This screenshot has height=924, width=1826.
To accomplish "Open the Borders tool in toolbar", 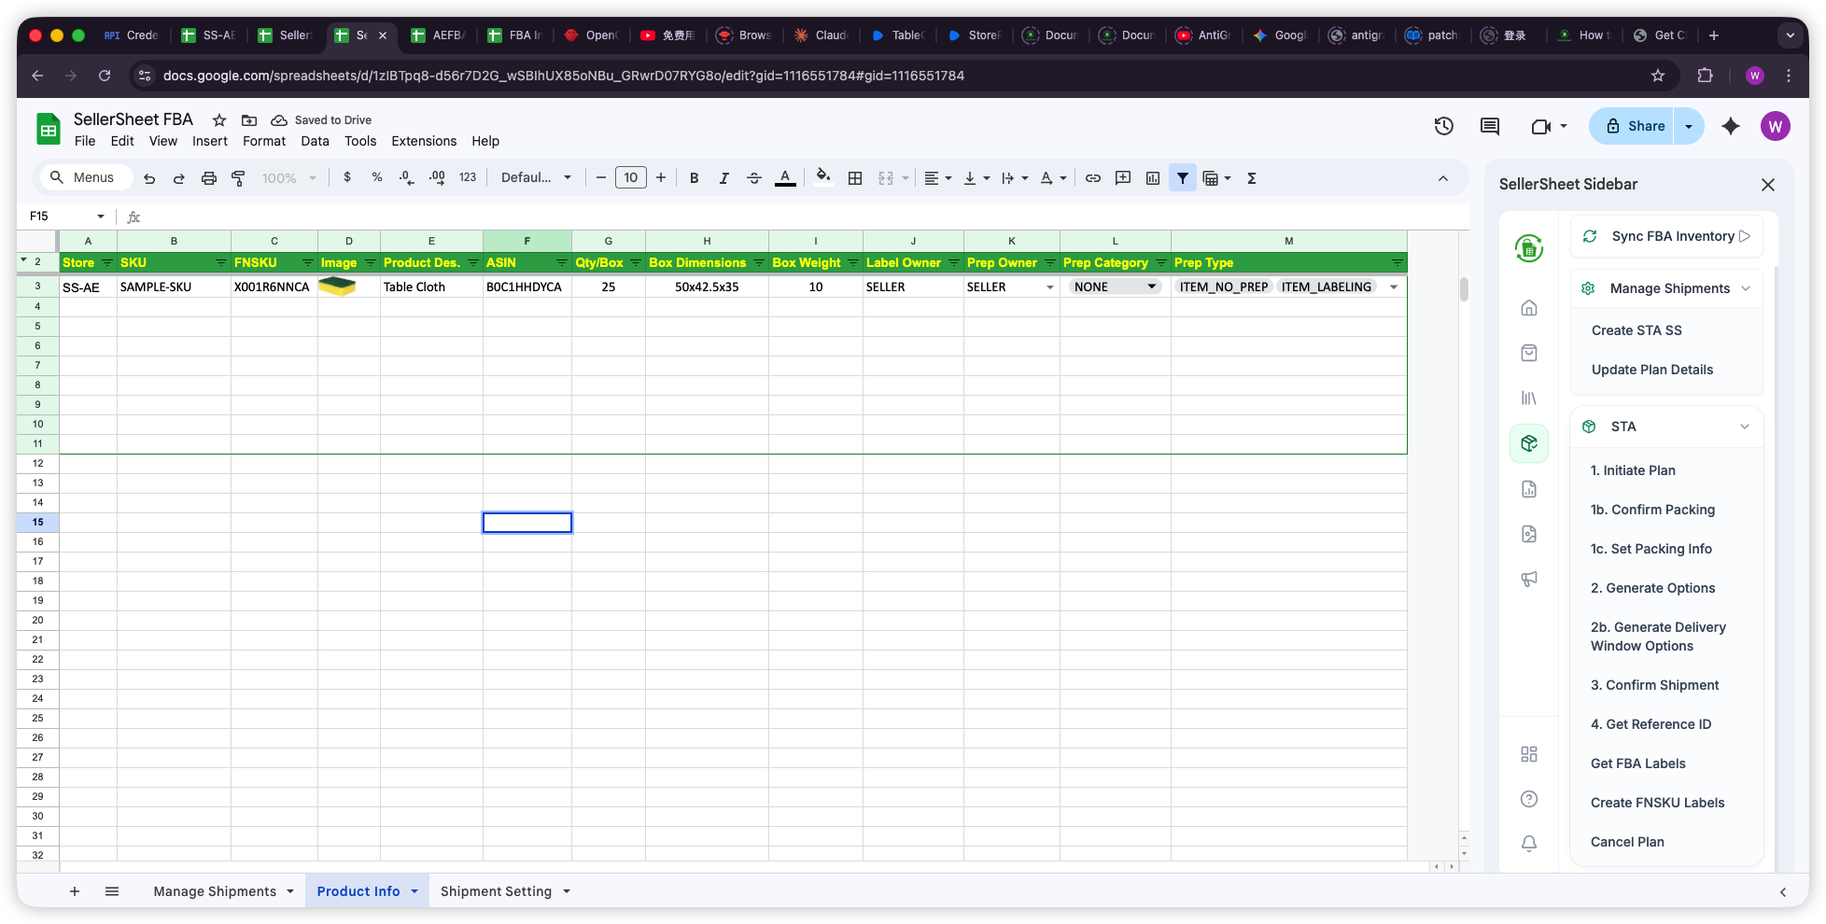I will (x=854, y=178).
